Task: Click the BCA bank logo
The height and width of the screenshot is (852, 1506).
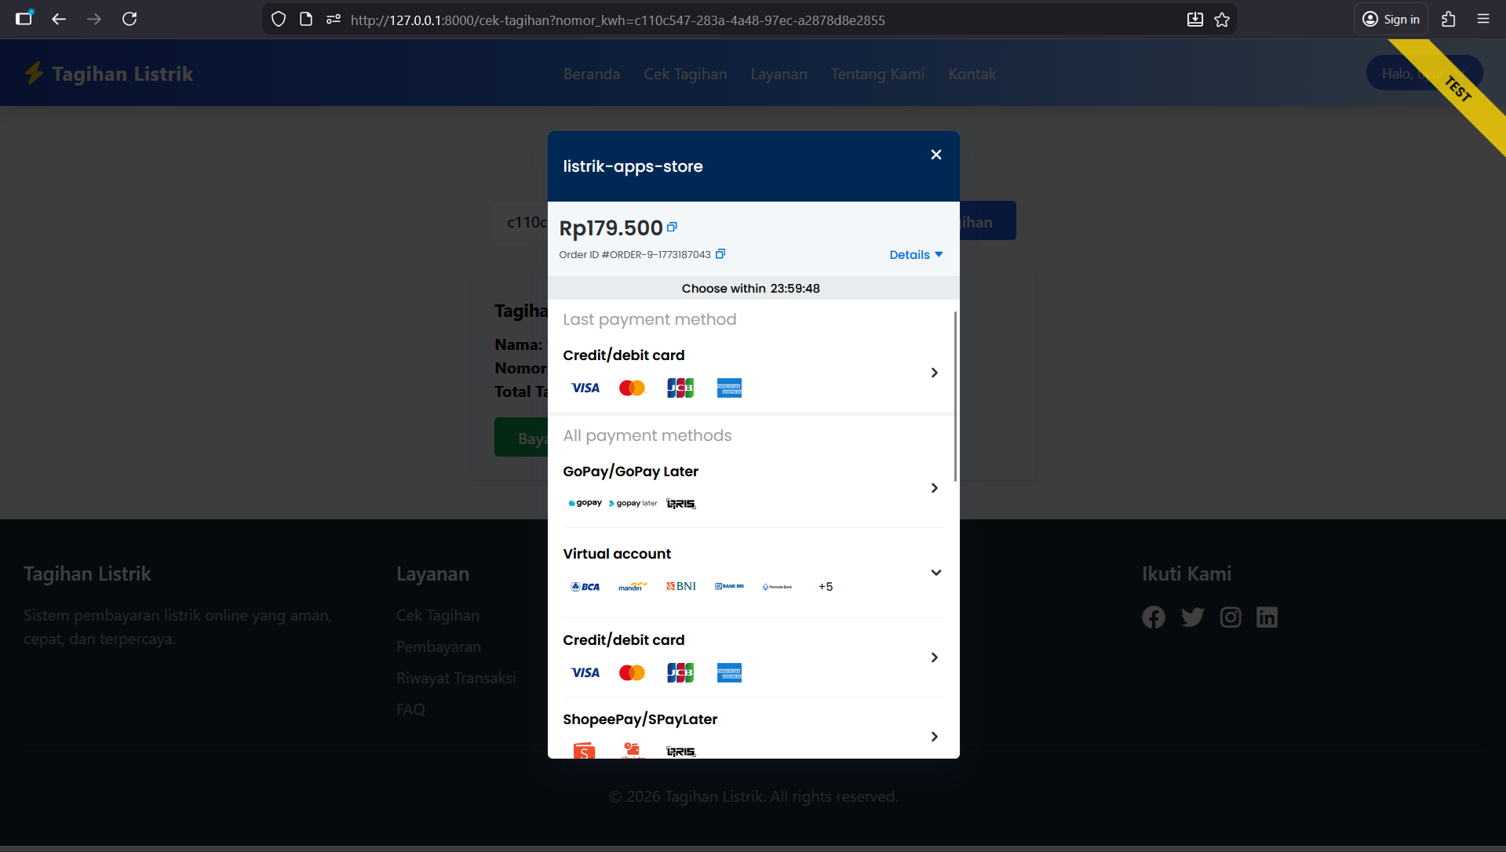Action: (585, 587)
